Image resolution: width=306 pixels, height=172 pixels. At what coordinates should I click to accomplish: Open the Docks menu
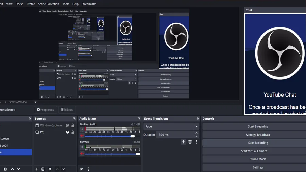[x=19, y=4]
